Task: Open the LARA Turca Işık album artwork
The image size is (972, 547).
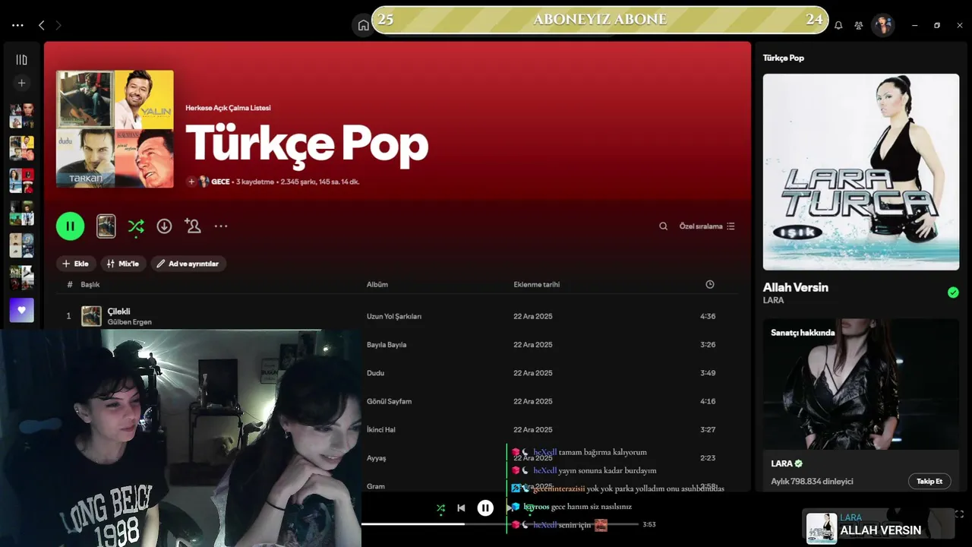Action: 861,172
